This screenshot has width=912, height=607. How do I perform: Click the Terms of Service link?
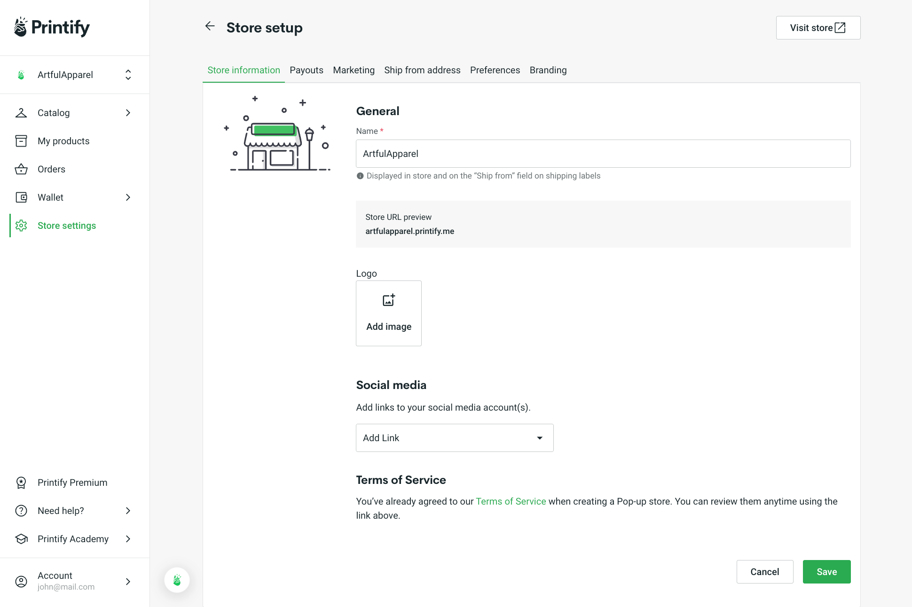511,501
